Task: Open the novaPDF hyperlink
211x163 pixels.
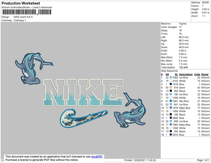Action: coord(97,157)
